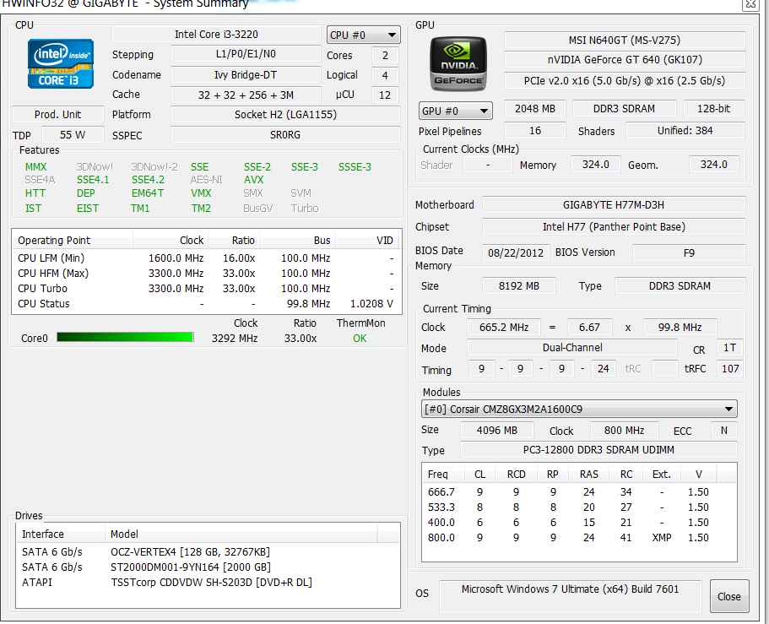Screen dimensions: 769x624
Task: Click the HTT feature label
Action: tap(35, 193)
